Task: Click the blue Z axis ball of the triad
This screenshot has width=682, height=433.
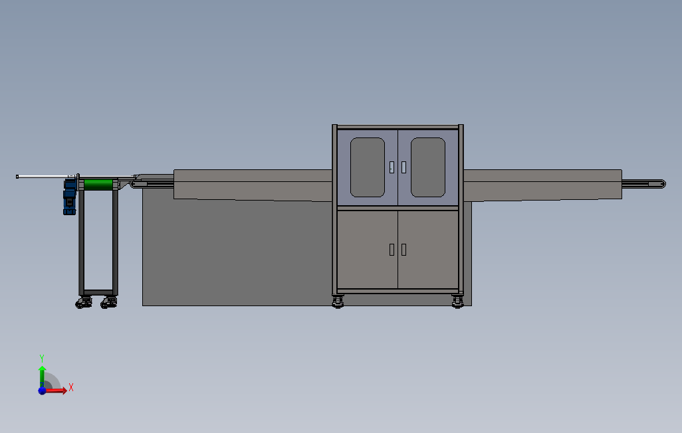Action: pyautogui.click(x=42, y=390)
